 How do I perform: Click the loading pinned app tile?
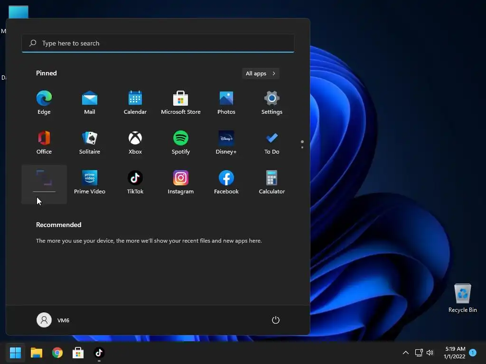coord(44,184)
